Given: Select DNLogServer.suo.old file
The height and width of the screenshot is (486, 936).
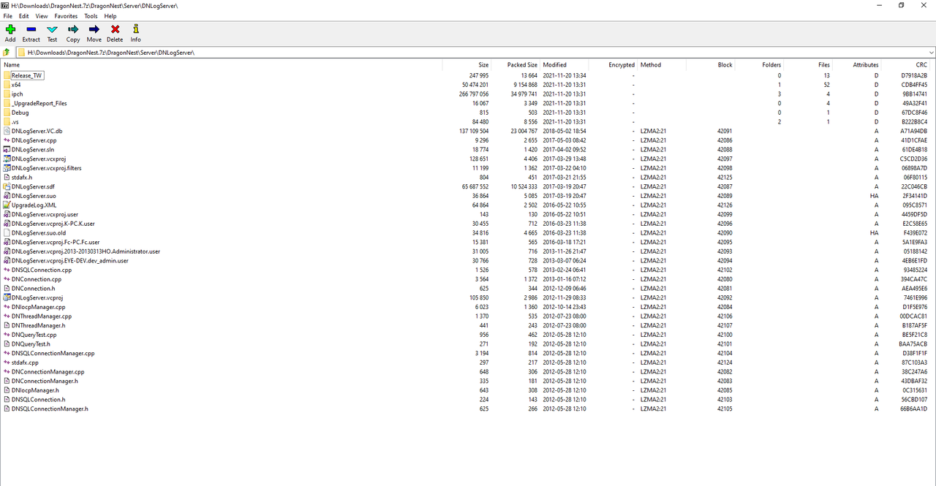Looking at the screenshot, I should [x=38, y=232].
